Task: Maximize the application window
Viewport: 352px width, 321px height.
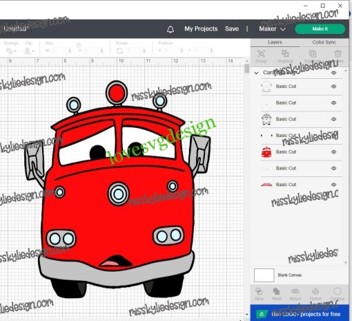Action: click(323, 6)
